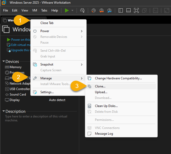Select Change Hardware Compatibility...
Screen dimensions: 171x154
tap(121, 78)
